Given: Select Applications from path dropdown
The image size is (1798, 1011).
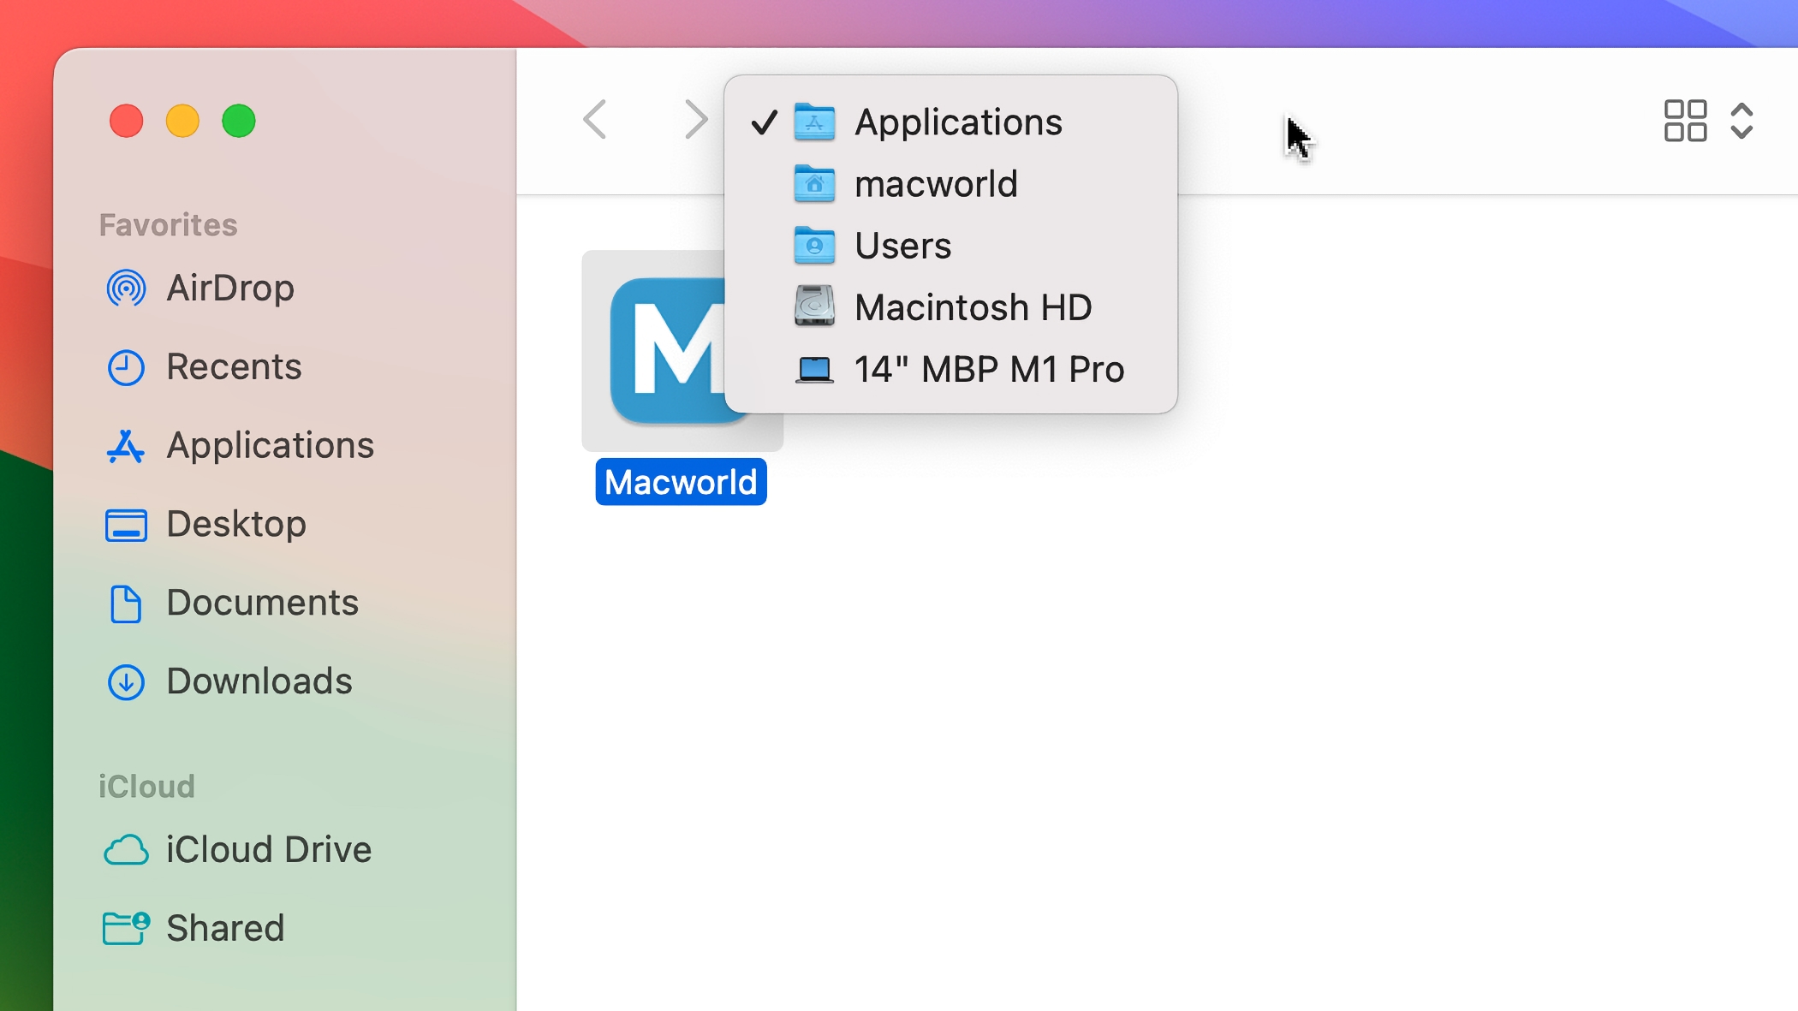Looking at the screenshot, I should pos(957,120).
